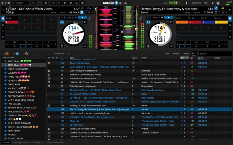Screen dimensions: 233x145
Task: Enable SYNC on deck 1
Action: [x=69, y=17]
